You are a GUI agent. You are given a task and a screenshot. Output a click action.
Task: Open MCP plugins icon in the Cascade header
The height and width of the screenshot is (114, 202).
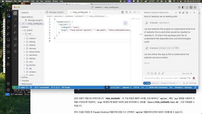point(183,13)
